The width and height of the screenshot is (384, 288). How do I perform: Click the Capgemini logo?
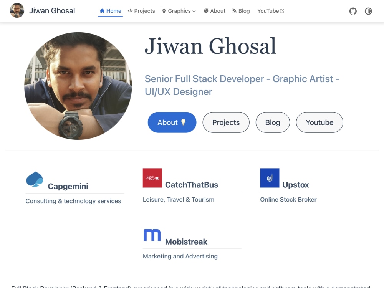35,179
